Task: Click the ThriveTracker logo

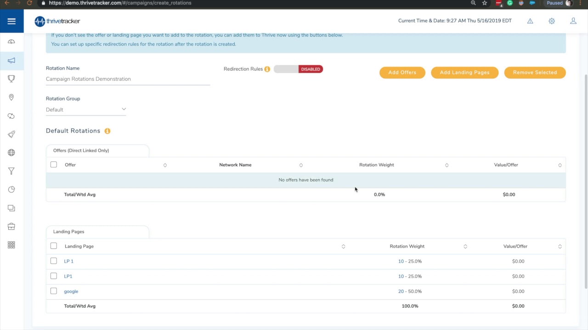Action: pyautogui.click(x=57, y=21)
